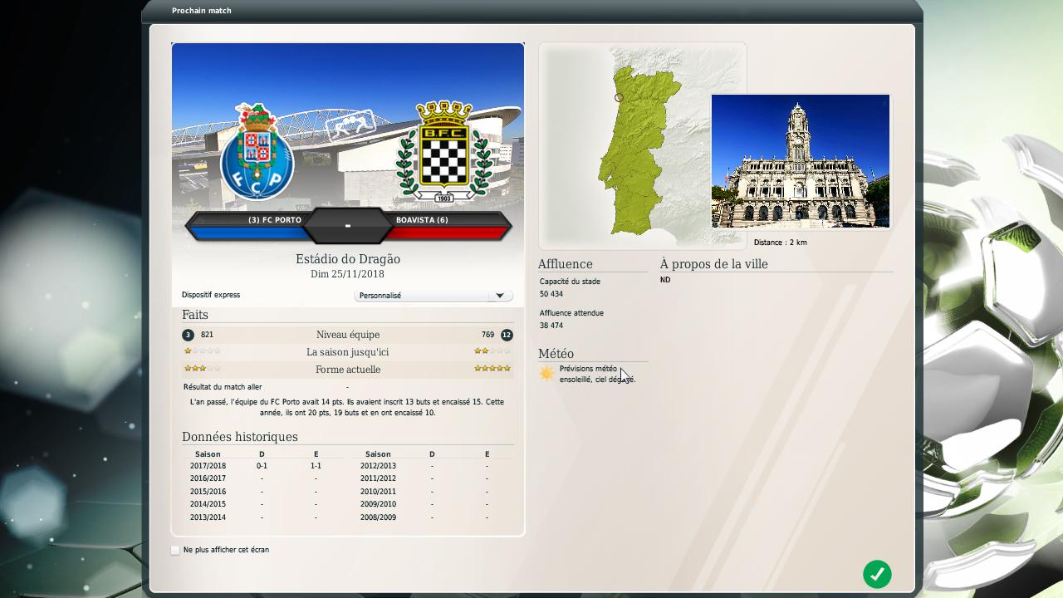The image size is (1063, 598).
Task: Click the 'Distance : 2 km' label
Action: point(780,243)
